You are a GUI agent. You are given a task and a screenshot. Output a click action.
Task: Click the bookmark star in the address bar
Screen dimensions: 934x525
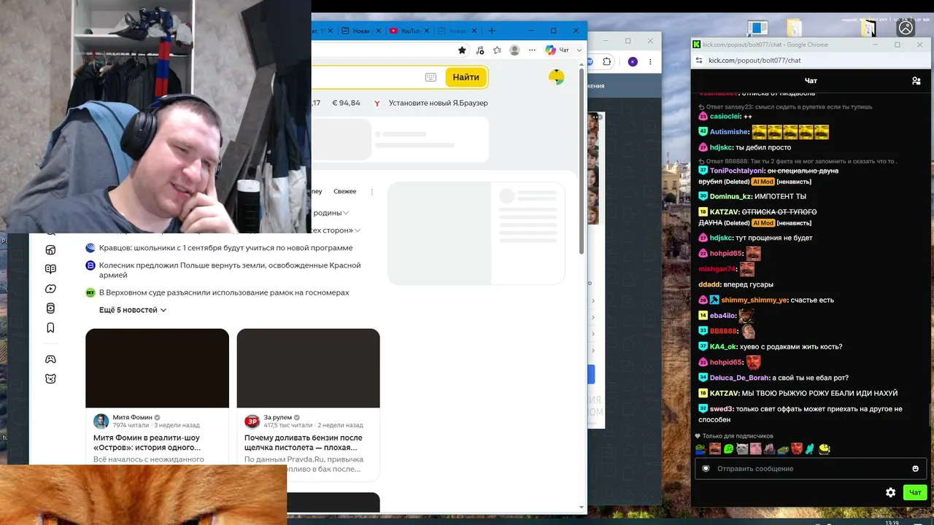point(462,50)
